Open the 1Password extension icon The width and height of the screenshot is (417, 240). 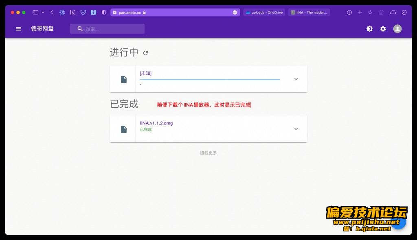tap(62, 12)
